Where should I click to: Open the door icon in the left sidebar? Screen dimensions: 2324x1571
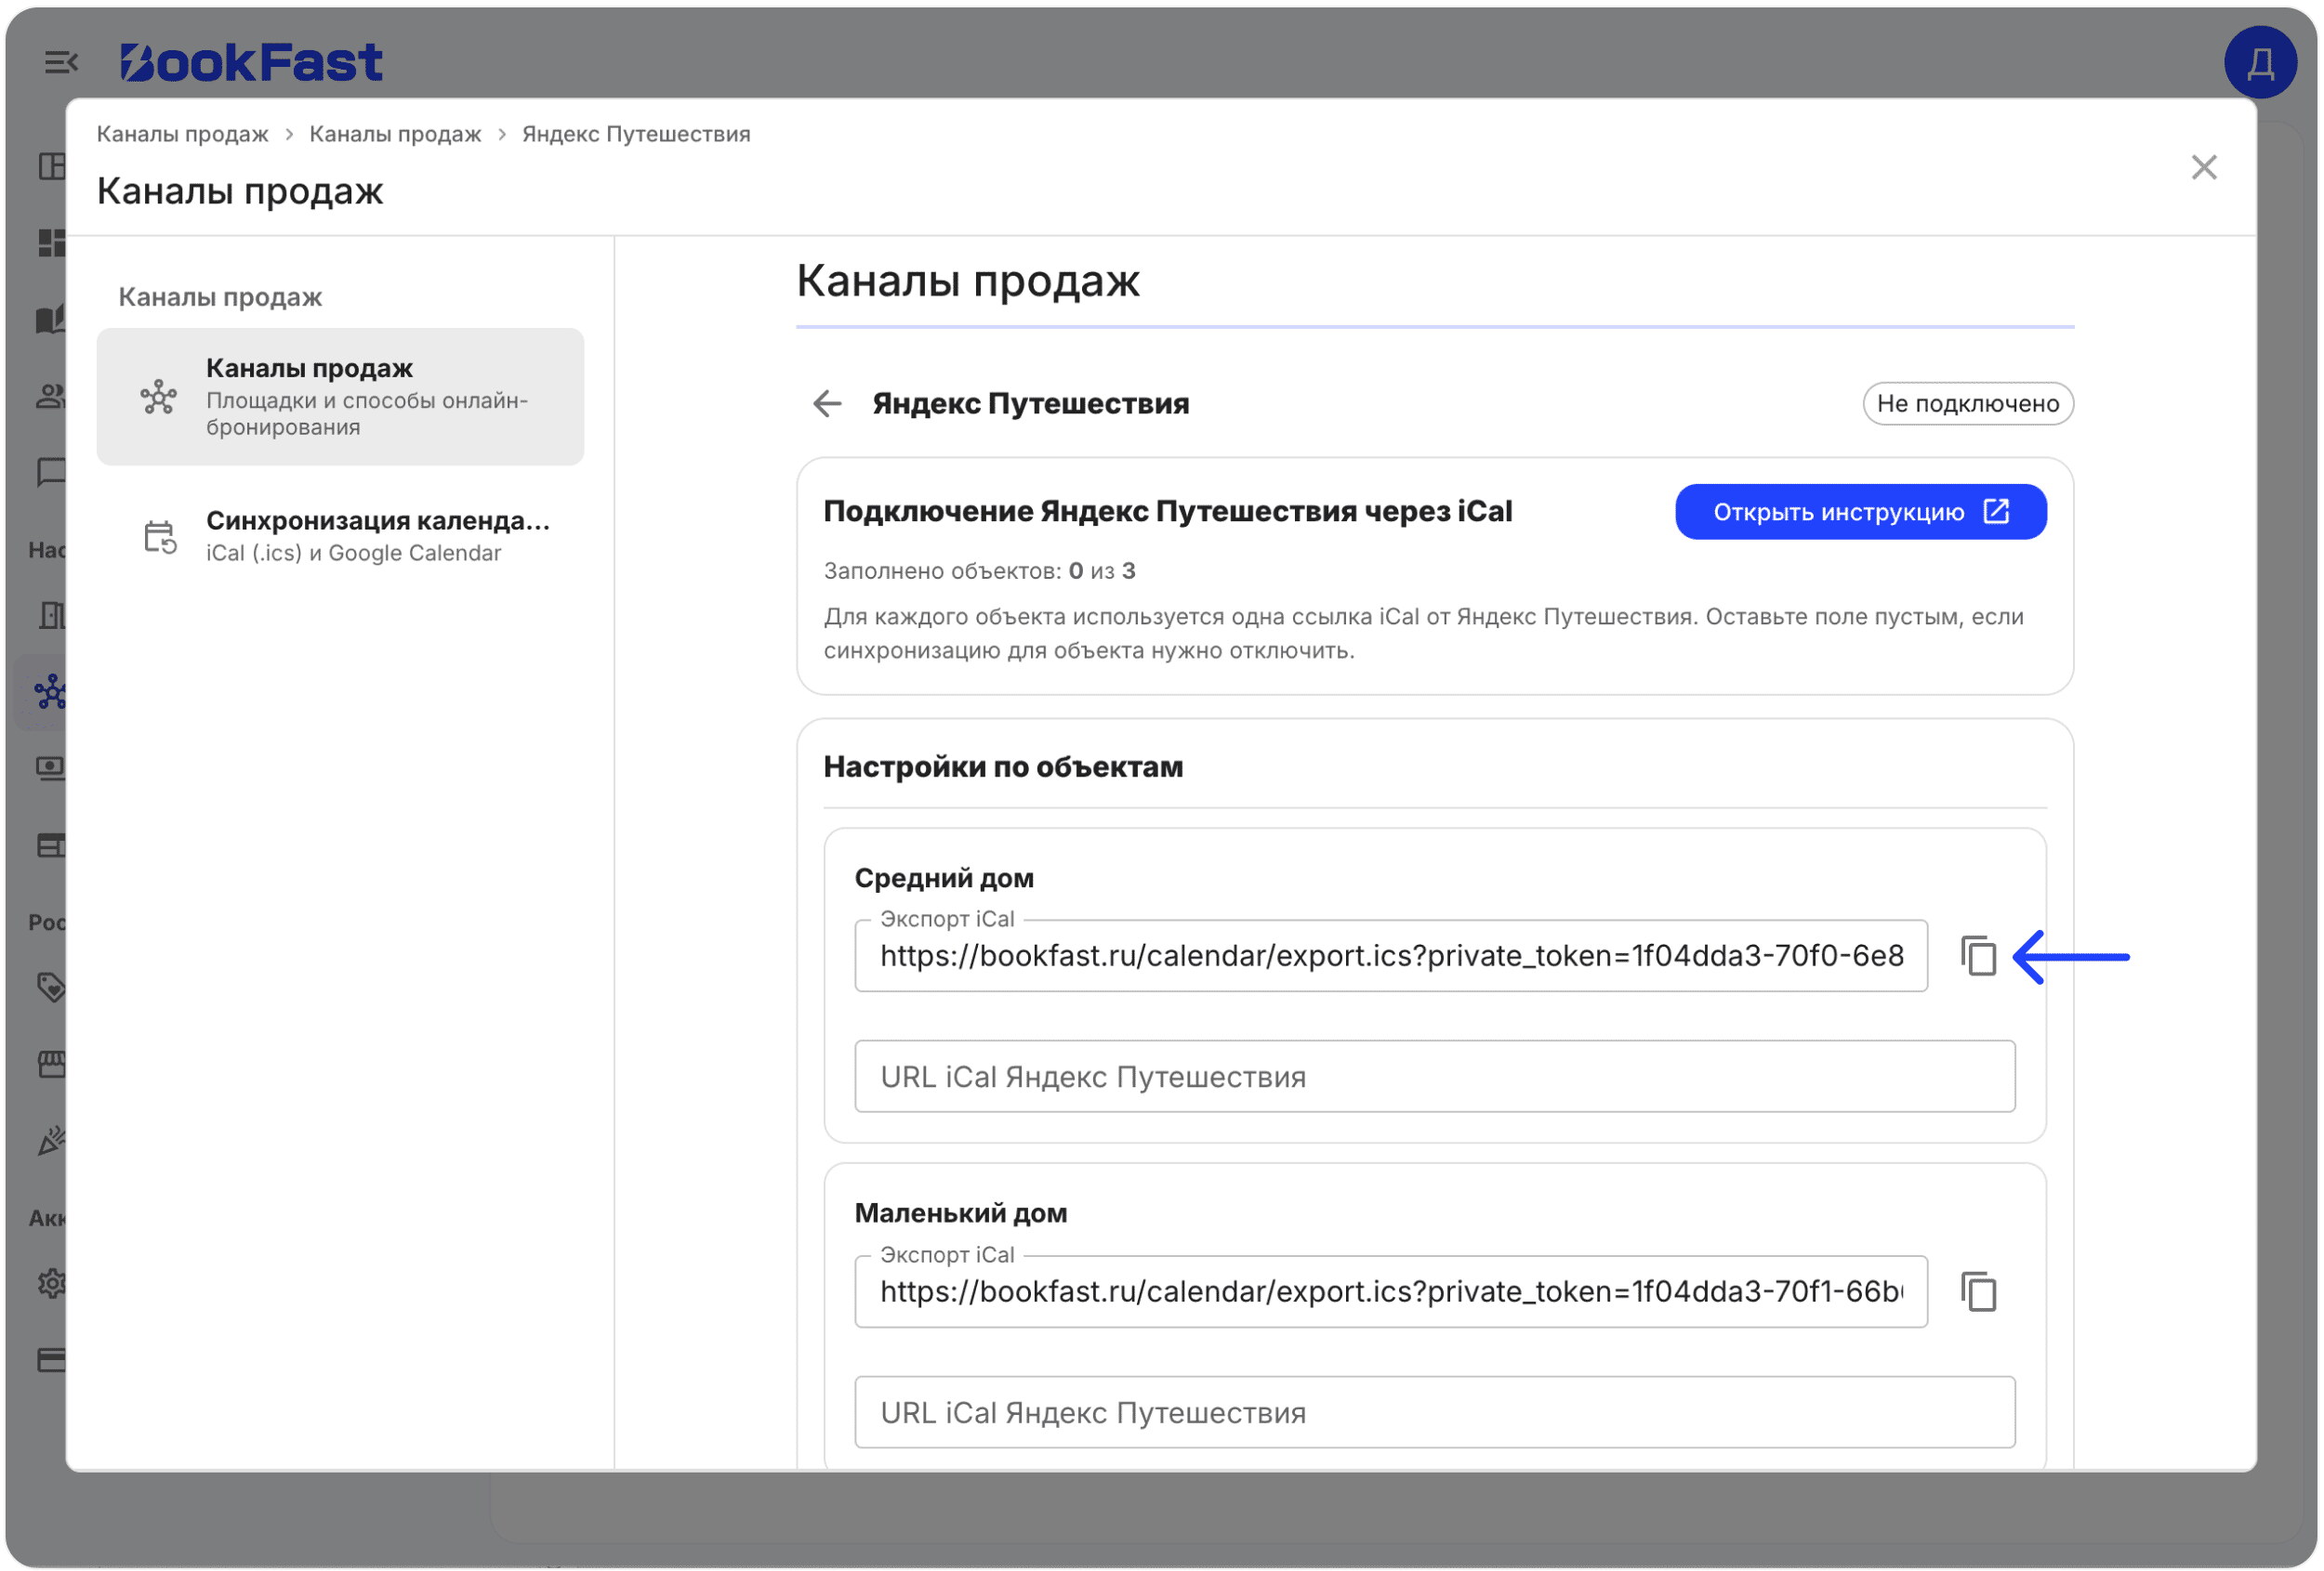50,615
